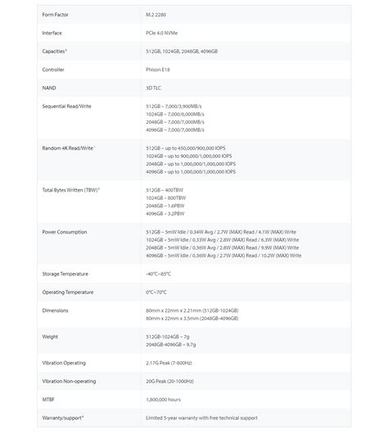The width and height of the screenshot is (388, 434).
Task: Click the Power Consumption label
Action: click(x=65, y=232)
